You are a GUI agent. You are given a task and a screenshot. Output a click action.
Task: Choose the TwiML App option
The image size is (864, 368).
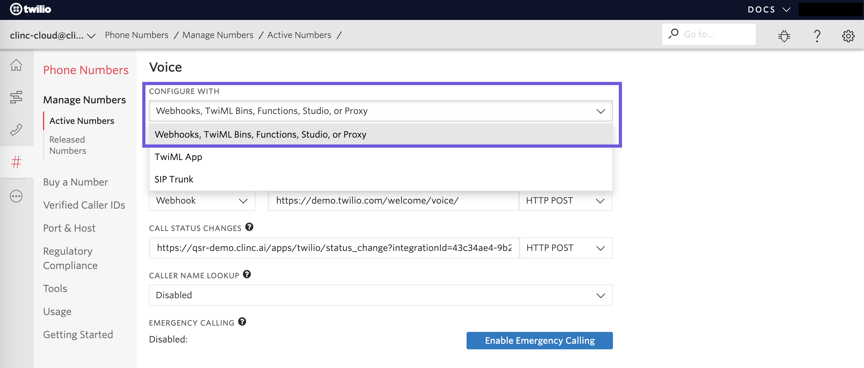click(x=381, y=157)
